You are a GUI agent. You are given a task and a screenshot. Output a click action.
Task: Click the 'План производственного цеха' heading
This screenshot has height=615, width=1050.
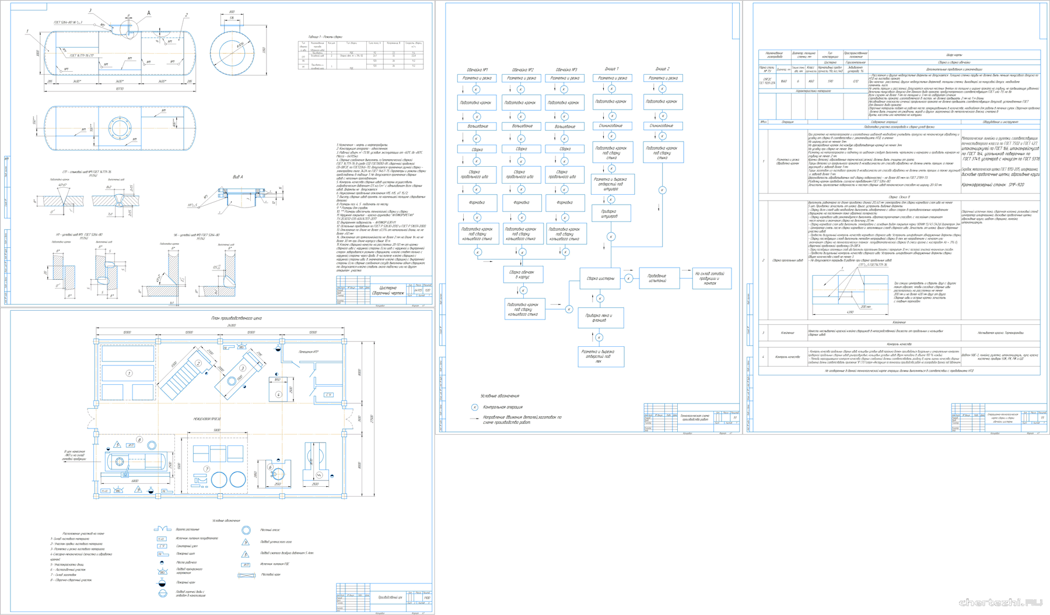(236, 318)
